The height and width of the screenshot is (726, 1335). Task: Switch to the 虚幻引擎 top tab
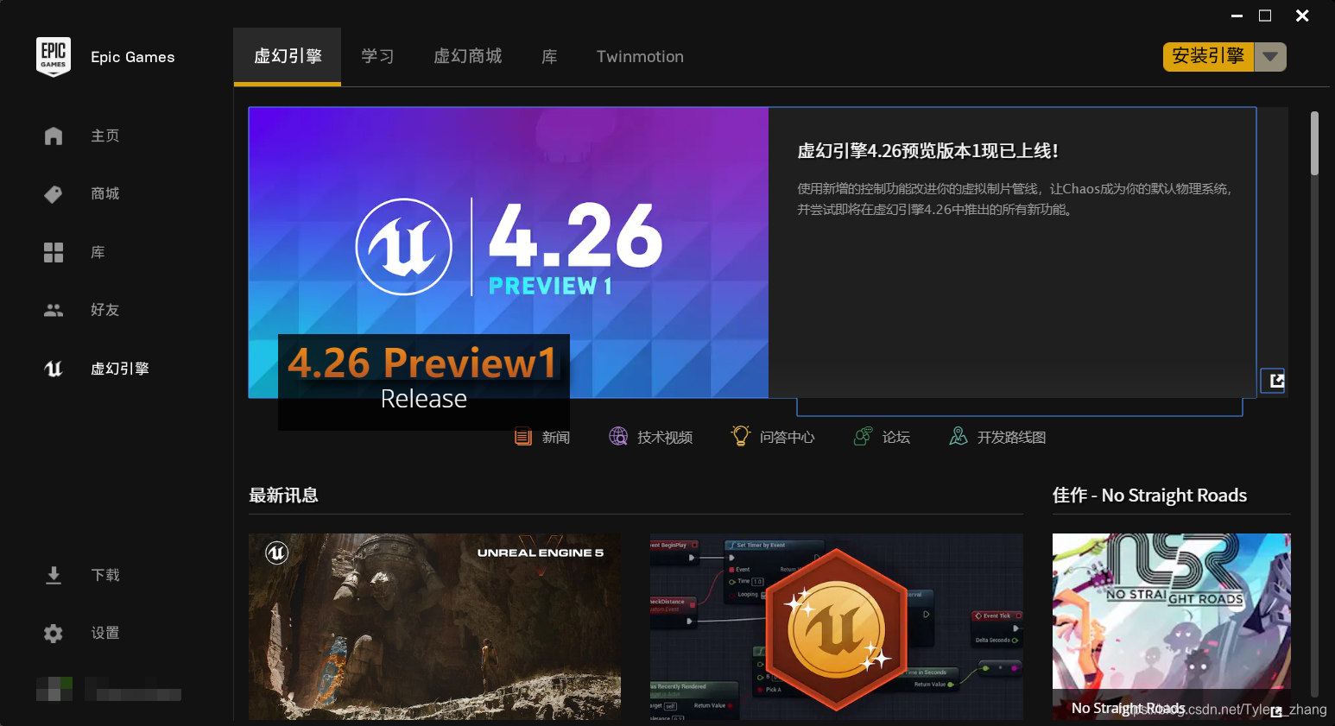pyautogui.click(x=288, y=56)
